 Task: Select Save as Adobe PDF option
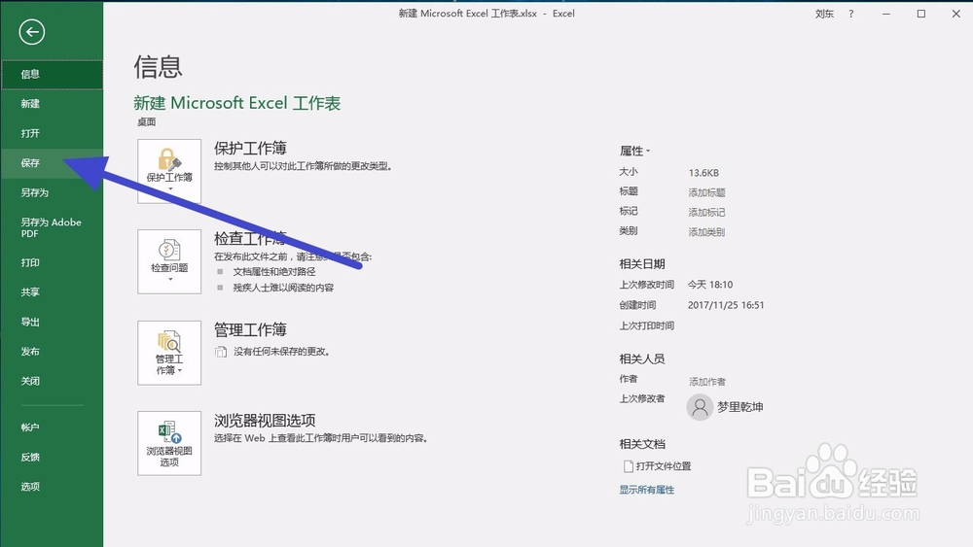(x=52, y=227)
